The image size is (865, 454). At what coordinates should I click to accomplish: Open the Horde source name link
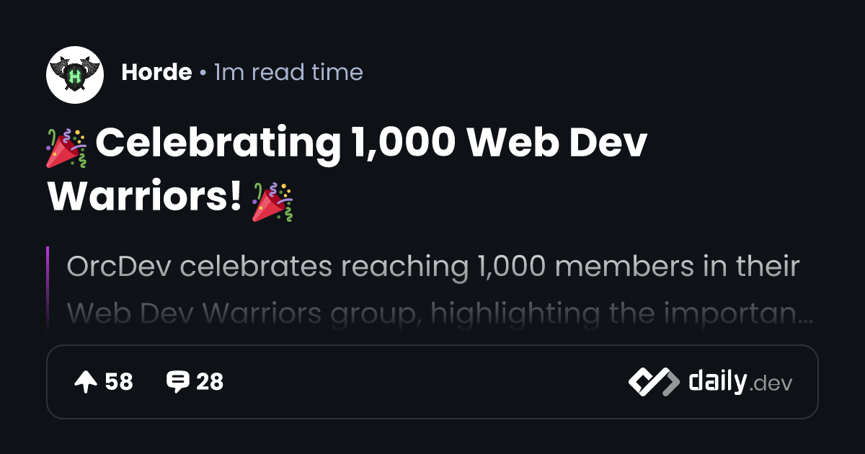[156, 73]
